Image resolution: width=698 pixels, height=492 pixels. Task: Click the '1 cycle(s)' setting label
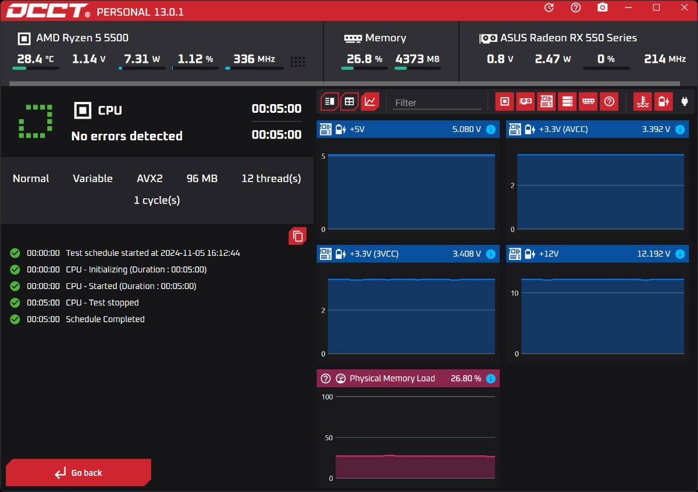157,200
